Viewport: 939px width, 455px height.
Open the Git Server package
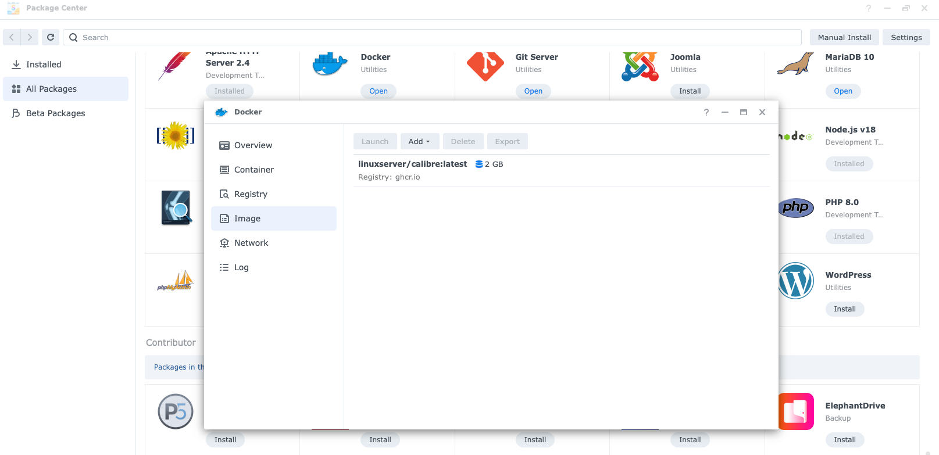[x=533, y=91]
